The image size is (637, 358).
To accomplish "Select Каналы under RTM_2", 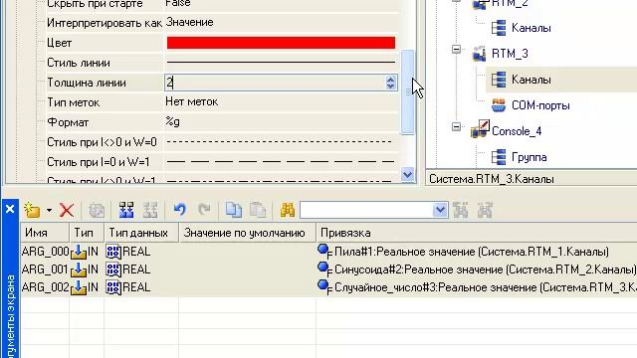I will tap(531, 28).
